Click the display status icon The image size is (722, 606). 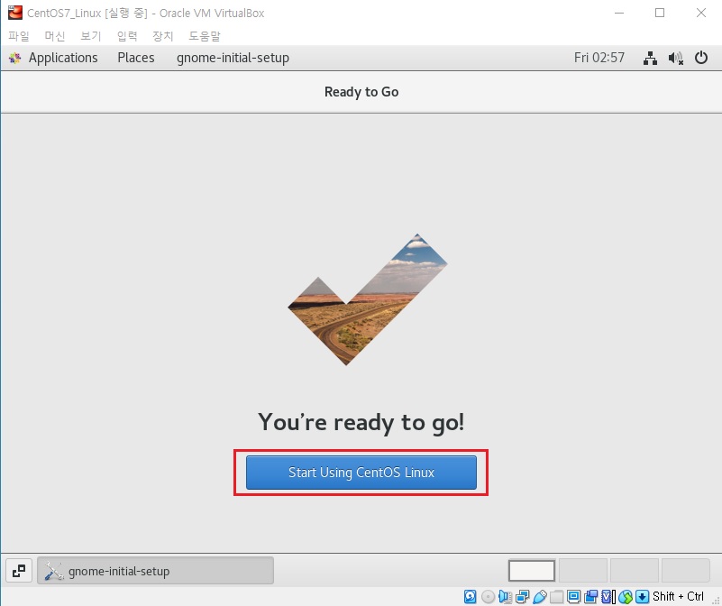click(574, 597)
